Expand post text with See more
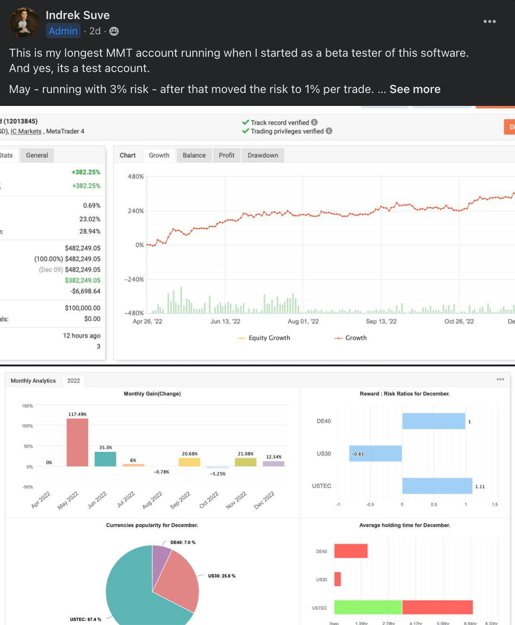This screenshot has height=625, width=515. (414, 89)
